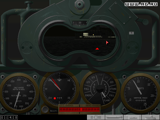Toggle the red heading lamp beside 315
The height and width of the screenshot is (120, 160).
click(54, 98)
